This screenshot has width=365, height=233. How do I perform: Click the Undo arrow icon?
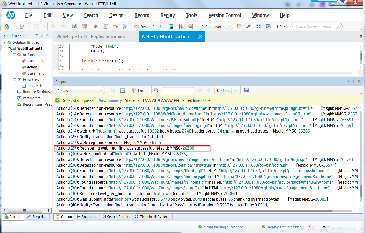coord(53,26)
